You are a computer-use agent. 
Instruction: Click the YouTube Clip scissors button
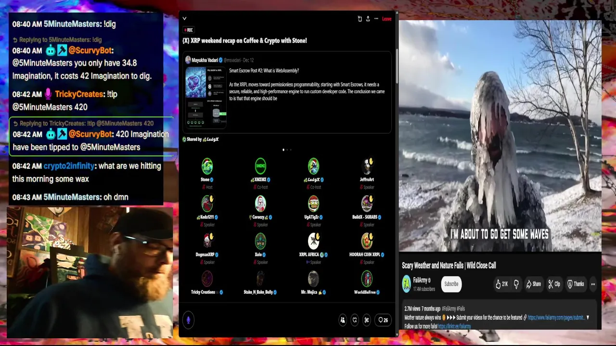point(554,284)
